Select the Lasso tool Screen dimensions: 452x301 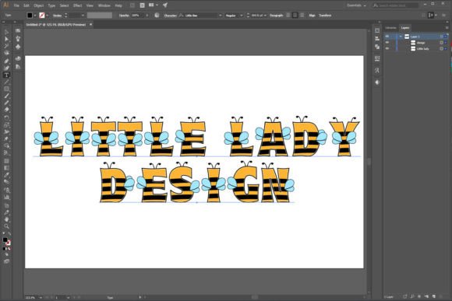pyautogui.click(x=6, y=53)
